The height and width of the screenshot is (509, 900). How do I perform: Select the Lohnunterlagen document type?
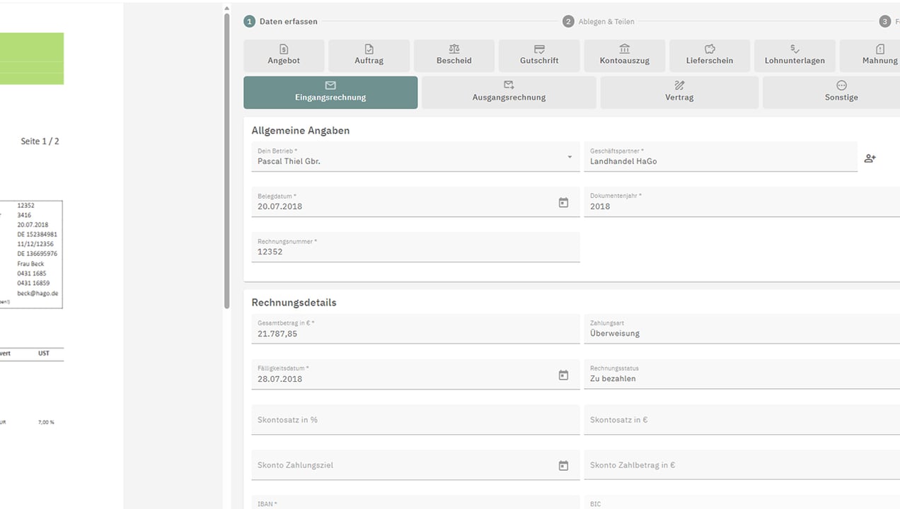(x=795, y=55)
